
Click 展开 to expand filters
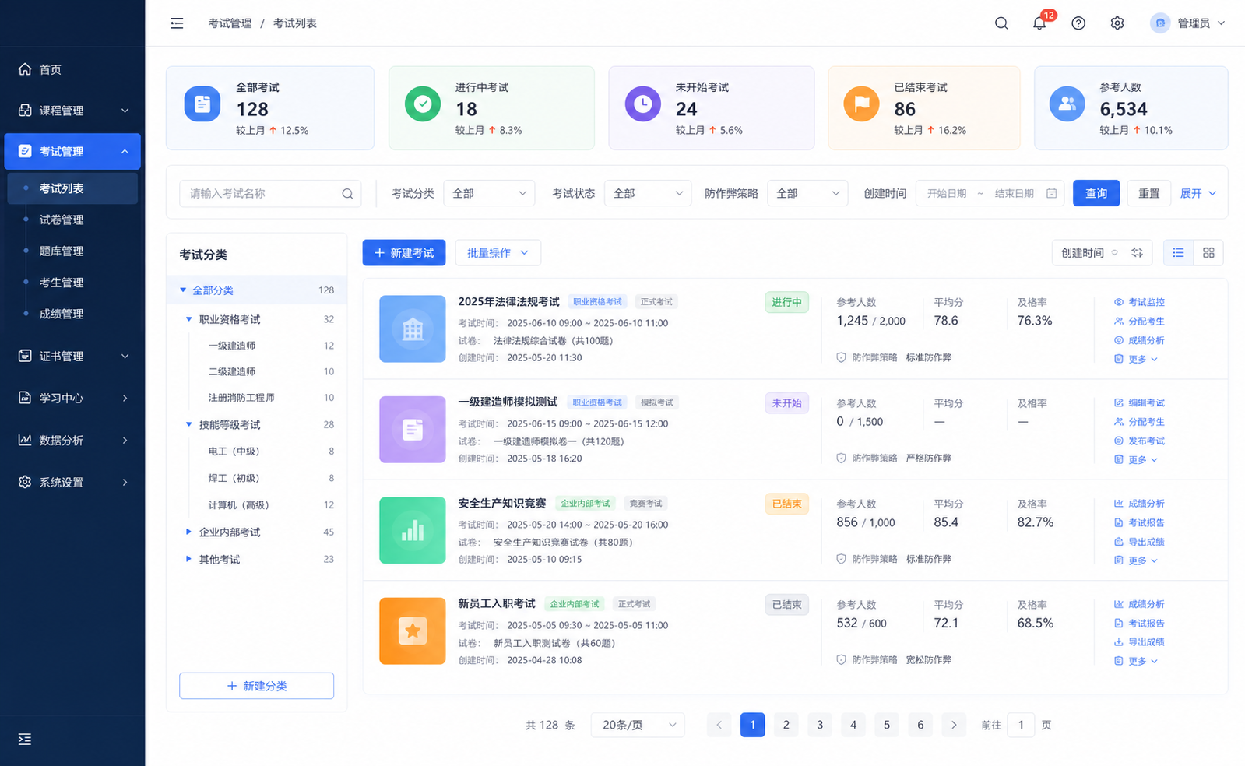(1198, 193)
